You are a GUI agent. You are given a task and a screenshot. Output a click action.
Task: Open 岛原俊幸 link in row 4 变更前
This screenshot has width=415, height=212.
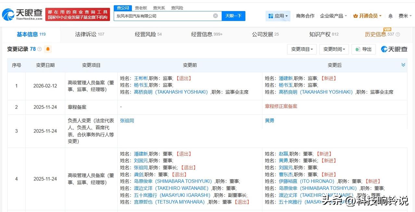pos(174,181)
